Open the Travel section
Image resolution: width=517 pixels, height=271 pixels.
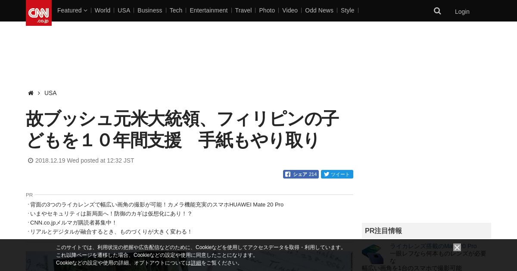pyautogui.click(x=243, y=10)
